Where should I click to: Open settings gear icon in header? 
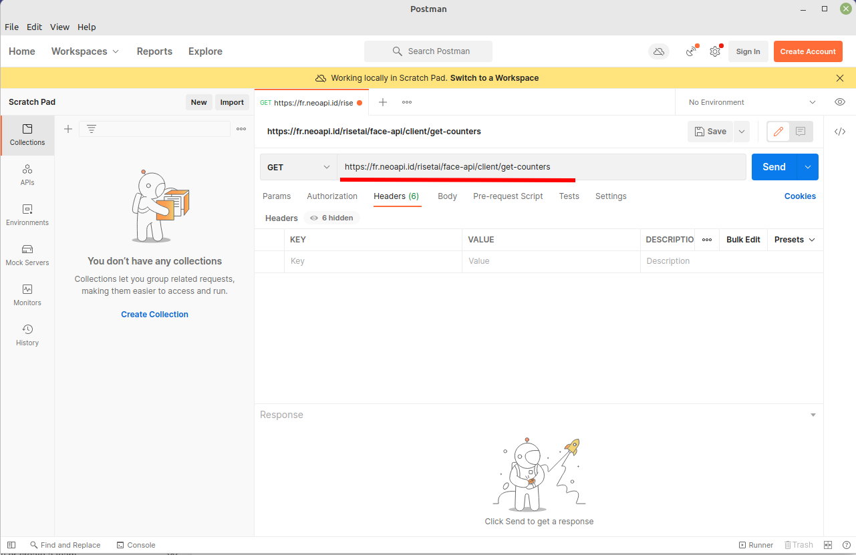(715, 51)
